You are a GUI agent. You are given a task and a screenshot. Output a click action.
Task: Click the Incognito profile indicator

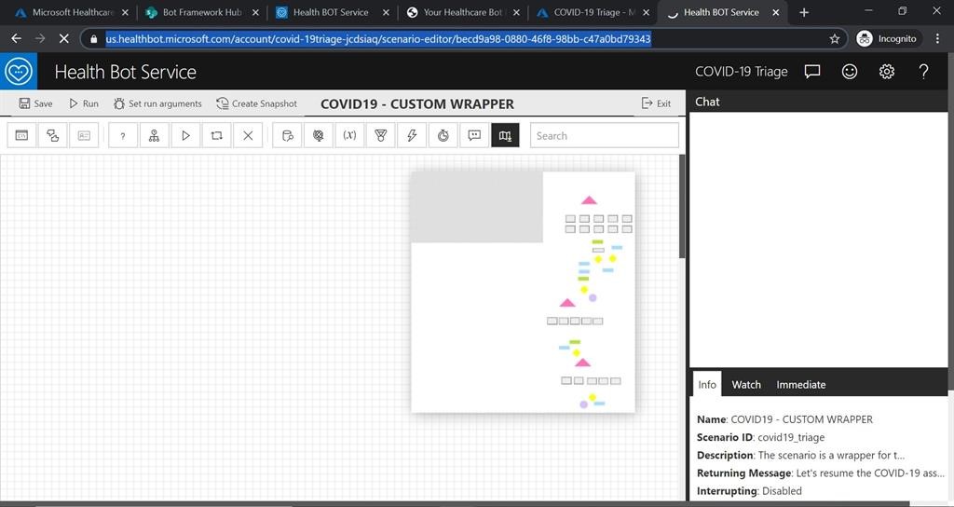(x=887, y=39)
